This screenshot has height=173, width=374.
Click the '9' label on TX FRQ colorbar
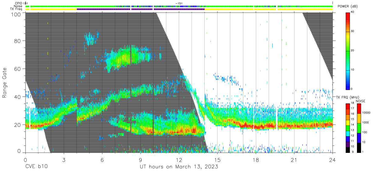coord(353,152)
